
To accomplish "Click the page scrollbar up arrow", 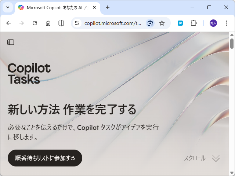I will (x=232, y=35).
